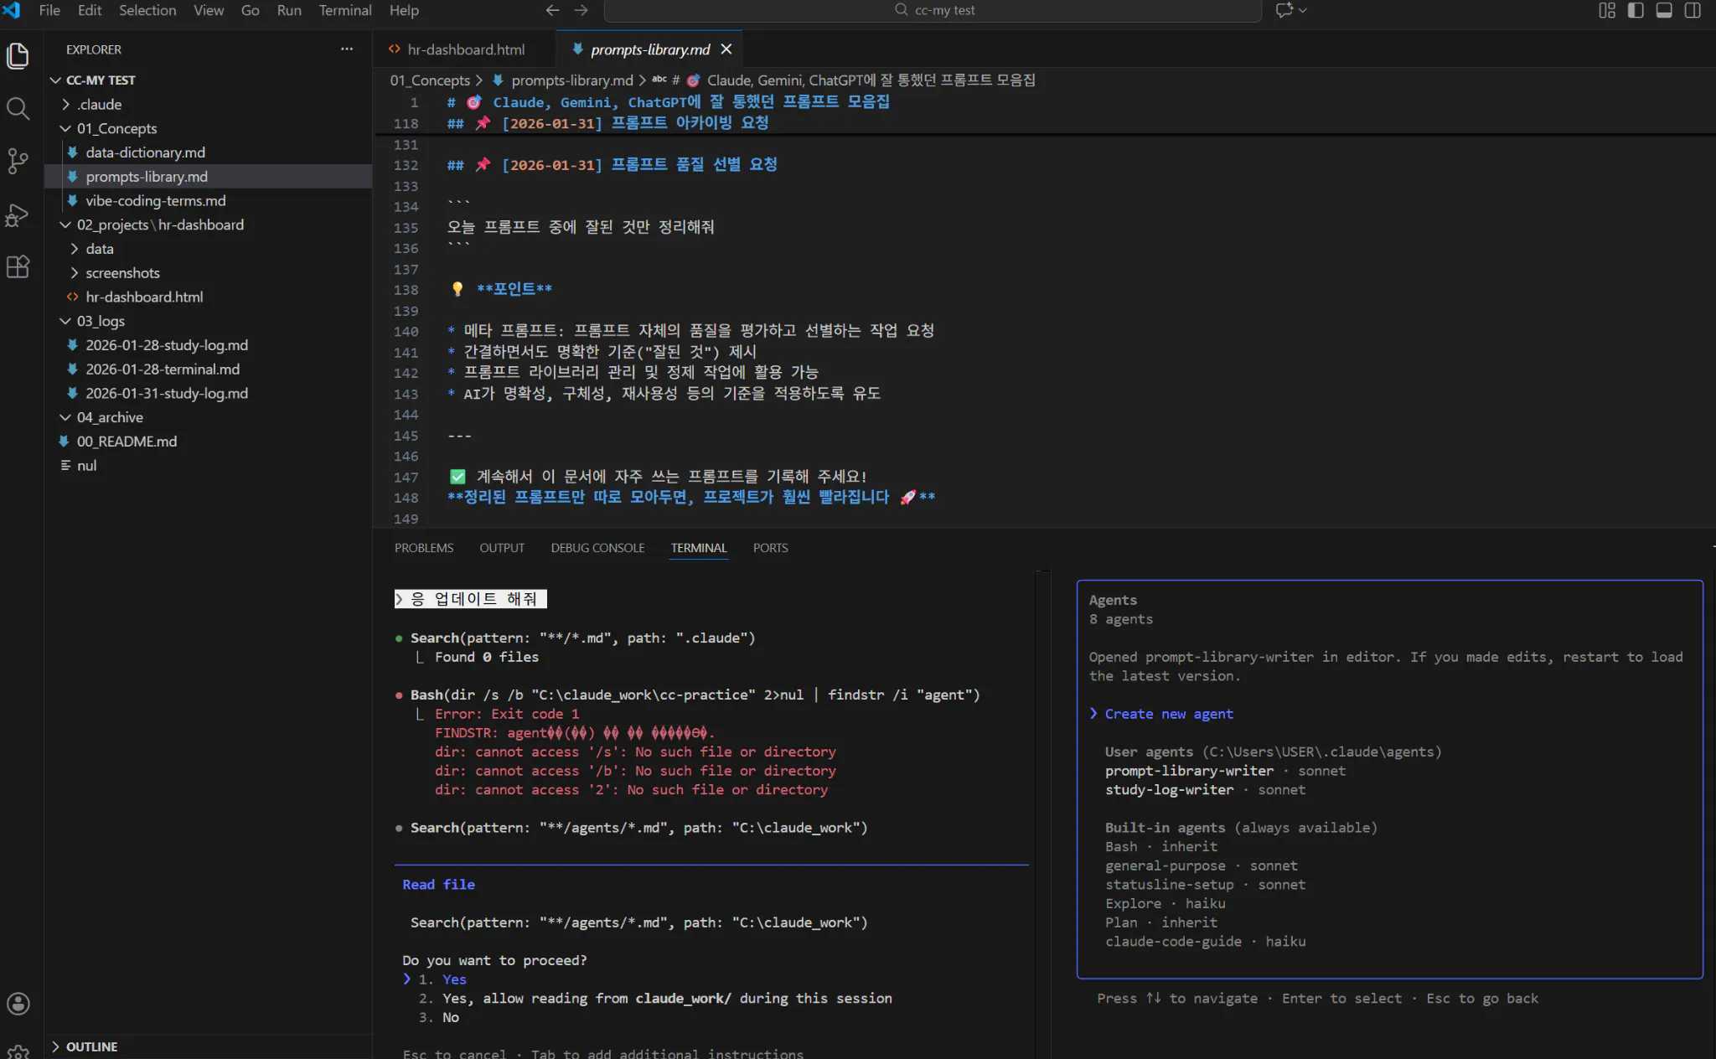This screenshot has height=1059, width=1716.
Task: Open the Edit menu
Action: click(90, 10)
